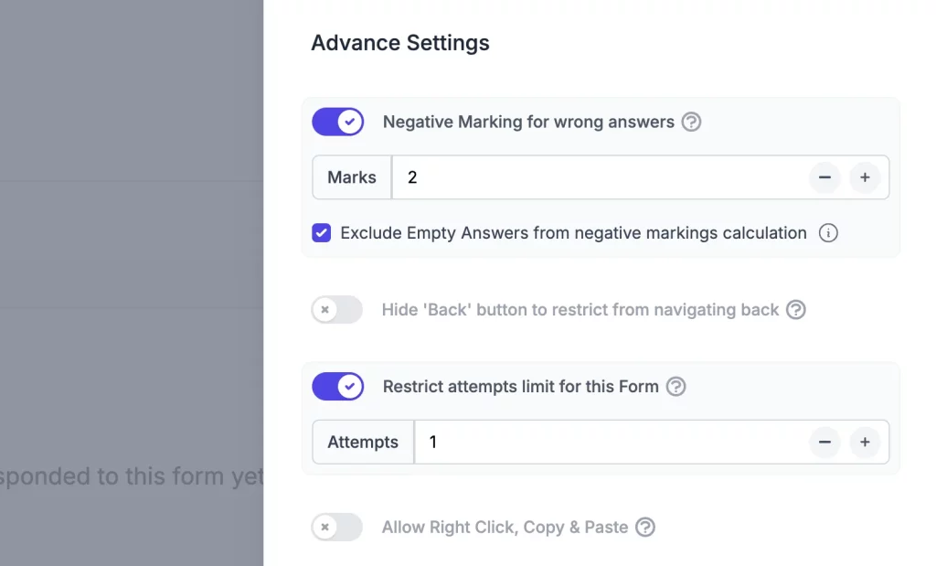The height and width of the screenshot is (566, 936).
Task: Click the minus icon to decrease Marks
Action: [824, 177]
